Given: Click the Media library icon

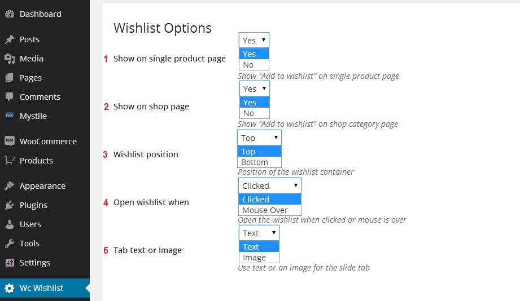Looking at the screenshot, I should point(10,59).
